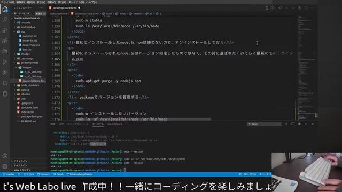Click the sync changes icon in the status bar

[19, 174]
